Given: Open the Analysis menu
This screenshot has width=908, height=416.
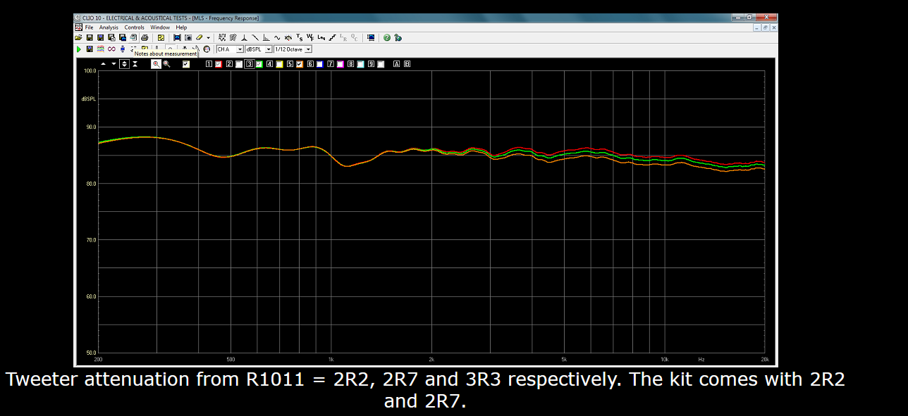Looking at the screenshot, I should [109, 27].
